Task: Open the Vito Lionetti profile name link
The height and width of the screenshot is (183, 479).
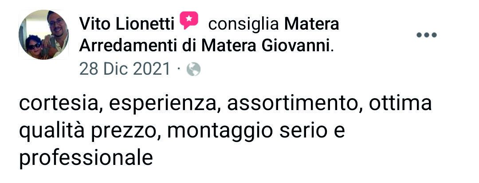Action: point(127,24)
